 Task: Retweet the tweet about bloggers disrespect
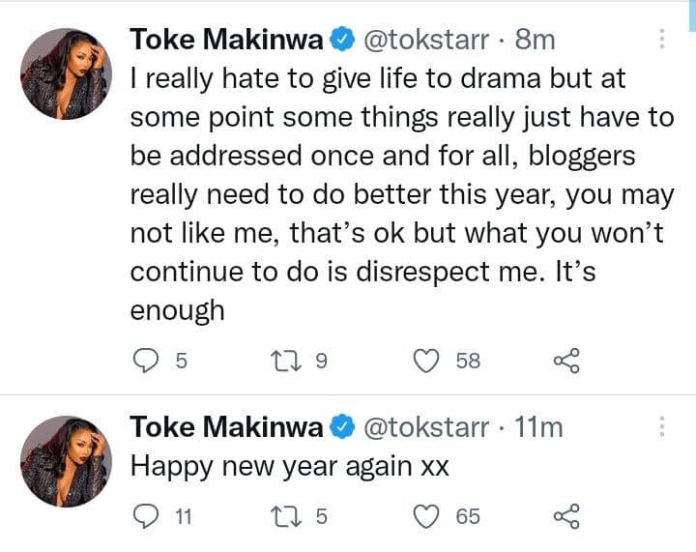click(x=283, y=361)
